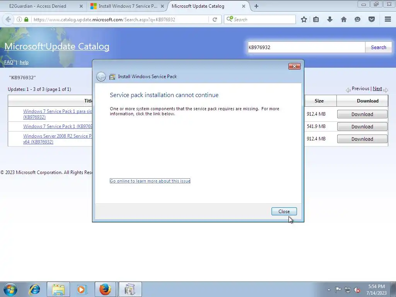
Task: Show bookmarks list icon in toolbar
Action: 316,19
